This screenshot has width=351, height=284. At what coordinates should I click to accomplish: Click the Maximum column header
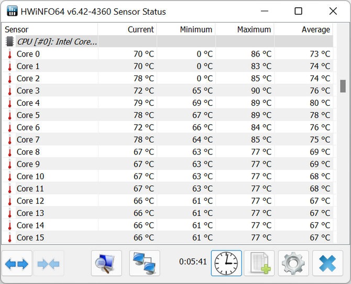point(245,29)
